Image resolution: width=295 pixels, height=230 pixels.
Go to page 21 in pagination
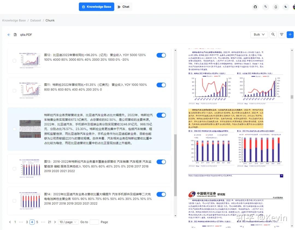point(49,222)
